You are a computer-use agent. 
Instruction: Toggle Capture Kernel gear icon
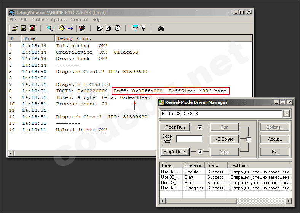[x=62, y=29]
